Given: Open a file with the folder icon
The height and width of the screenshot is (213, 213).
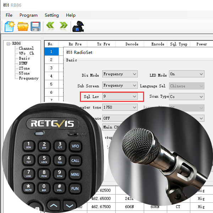Looking at the screenshot, I should click(x=23, y=27).
